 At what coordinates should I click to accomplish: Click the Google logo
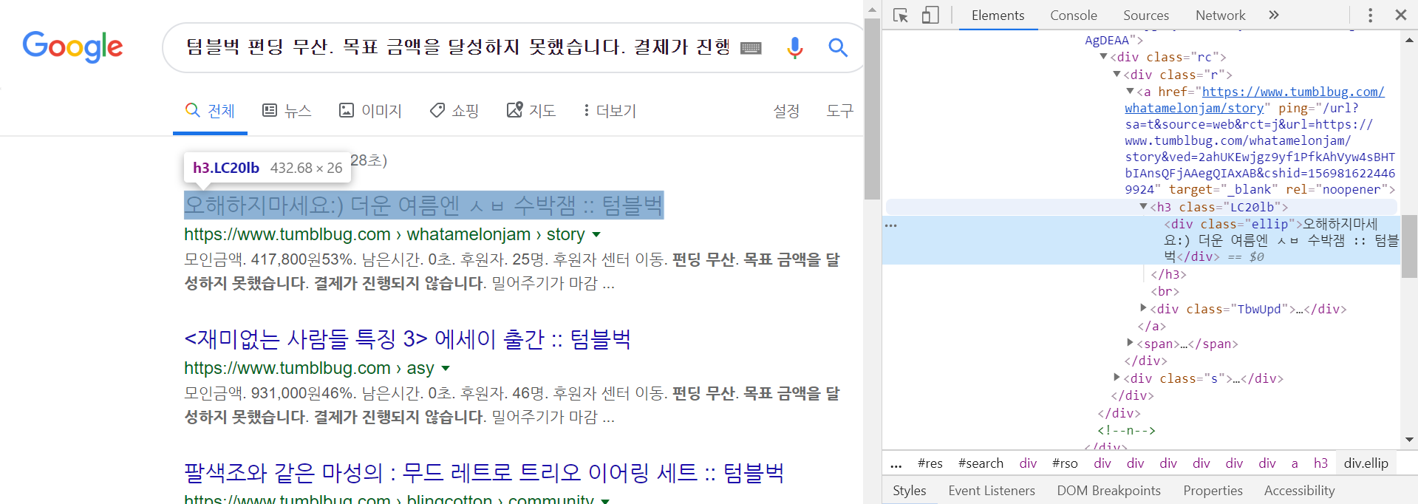72,47
